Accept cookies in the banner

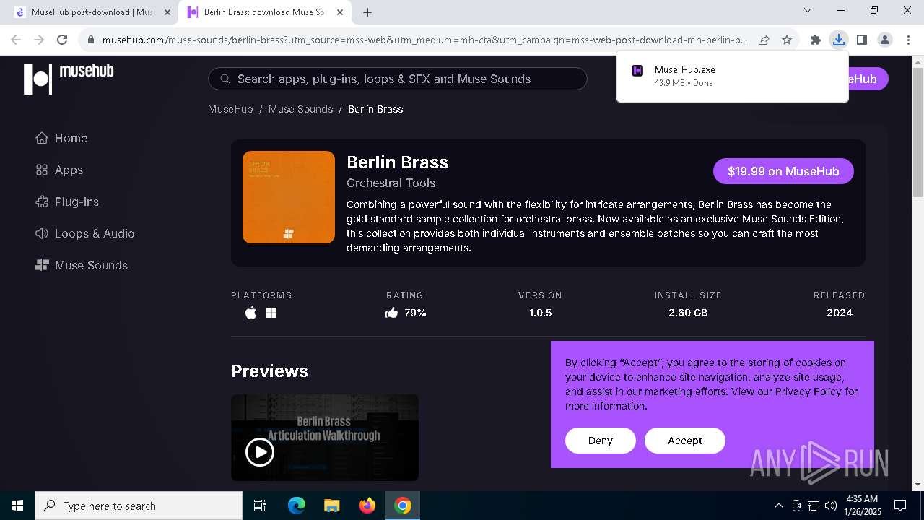pos(684,441)
